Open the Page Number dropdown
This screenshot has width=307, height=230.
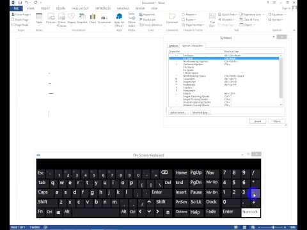tap(193, 25)
